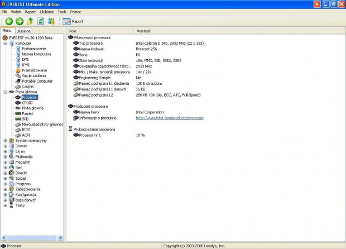Collapse the Komputer tree node
Image resolution: width=346 pixels, height=249 pixels.
point(5,43)
